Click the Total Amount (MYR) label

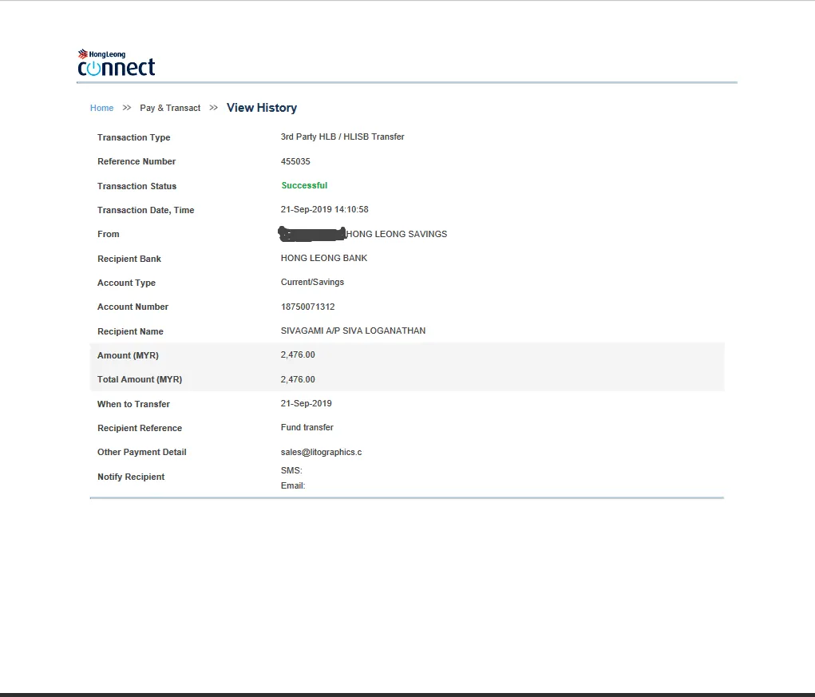coord(140,379)
